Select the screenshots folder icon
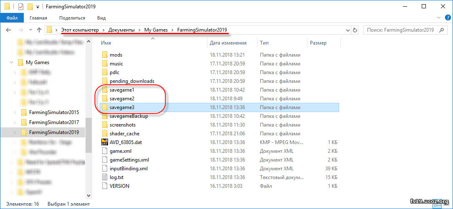The image size is (453, 209). (104, 125)
